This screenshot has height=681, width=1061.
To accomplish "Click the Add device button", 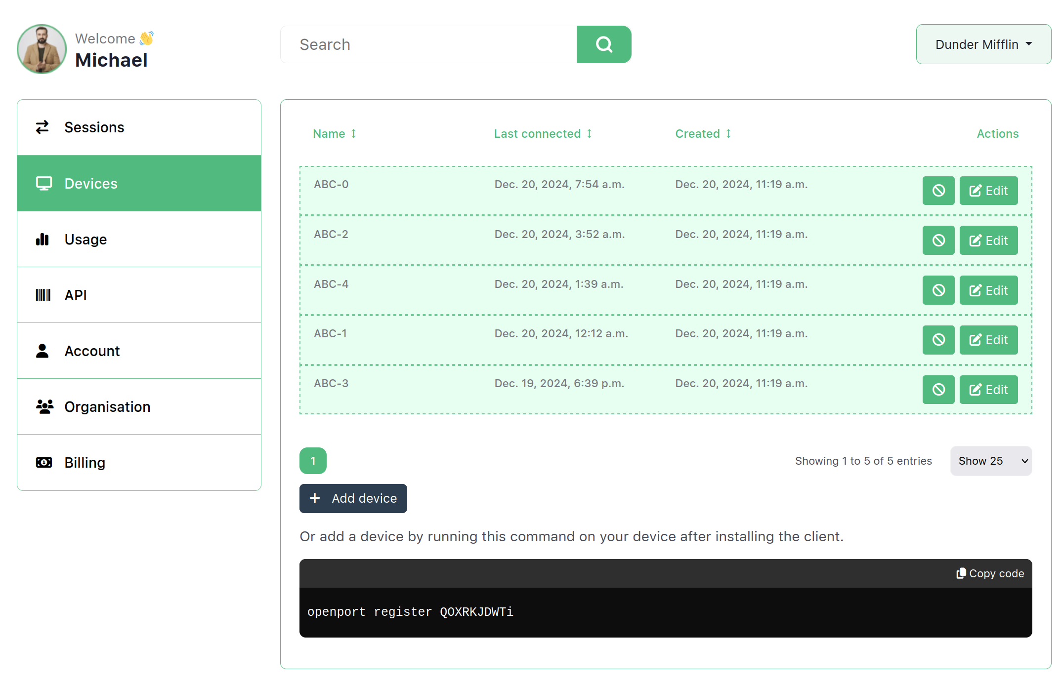I will 353,498.
